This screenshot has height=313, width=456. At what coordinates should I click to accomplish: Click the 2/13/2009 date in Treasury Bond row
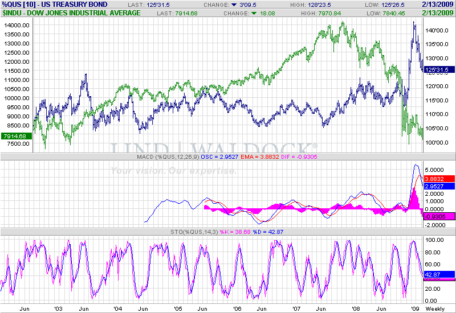pyautogui.click(x=438, y=5)
